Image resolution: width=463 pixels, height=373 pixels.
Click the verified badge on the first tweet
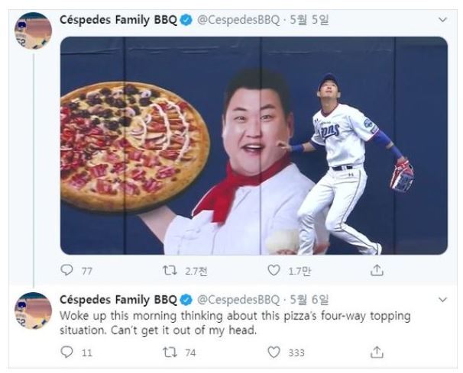tap(186, 20)
